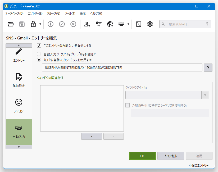Open password generator dice icon
This screenshot has width=218, height=172.
coord(139,24)
